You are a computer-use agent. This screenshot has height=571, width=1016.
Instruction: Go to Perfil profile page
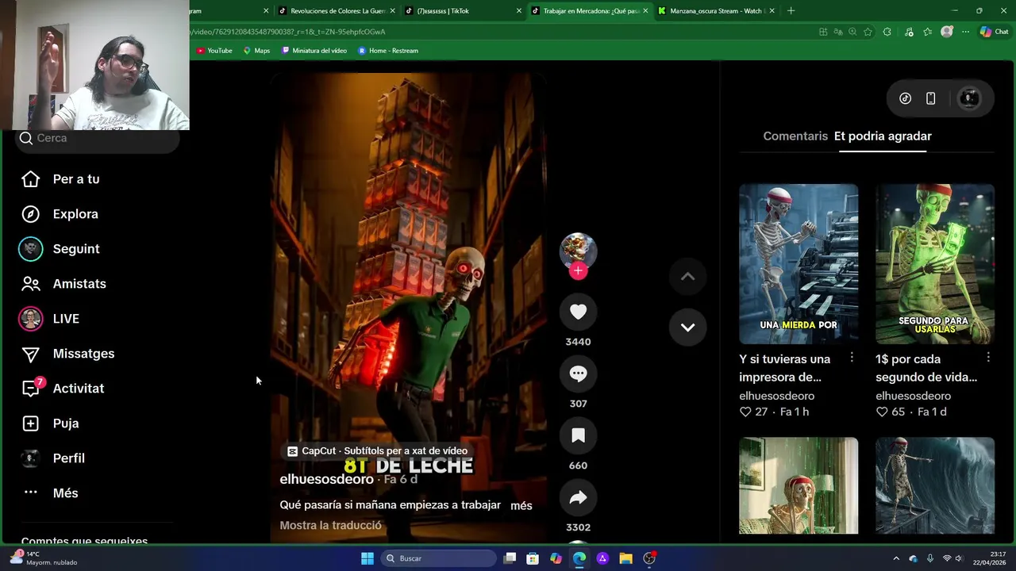[52, 458]
